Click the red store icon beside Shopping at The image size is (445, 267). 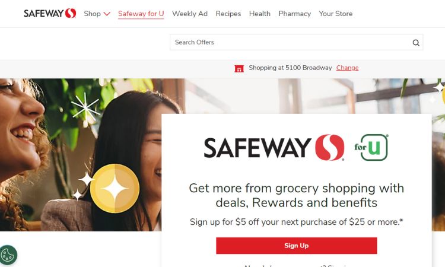239,68
